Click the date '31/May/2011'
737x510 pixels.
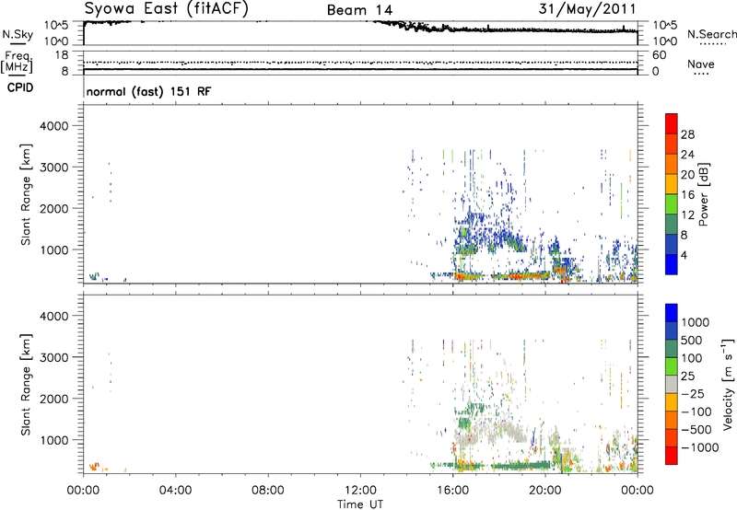coord(587,9)
